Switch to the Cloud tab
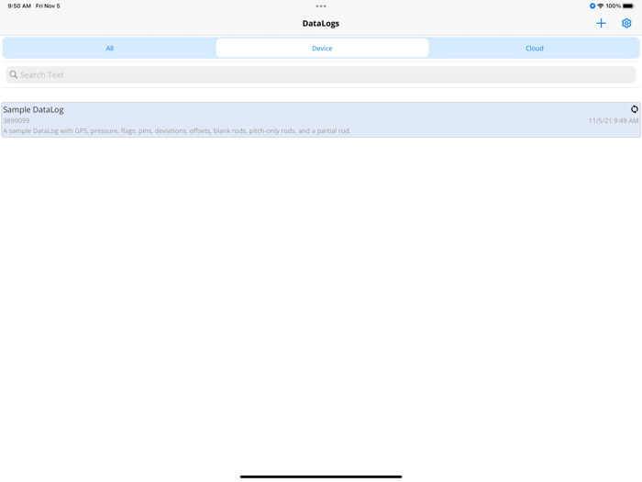 tap(535, 48)
